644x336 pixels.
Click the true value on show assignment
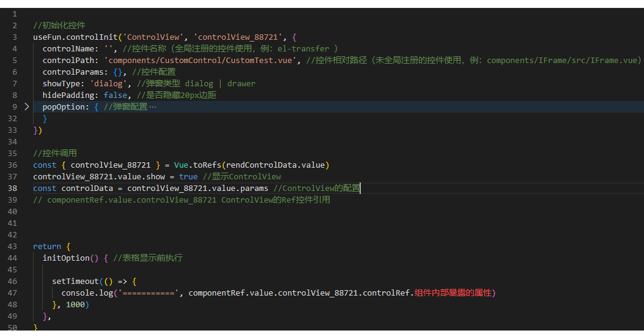pyautogui.click(x=188, y=176)
